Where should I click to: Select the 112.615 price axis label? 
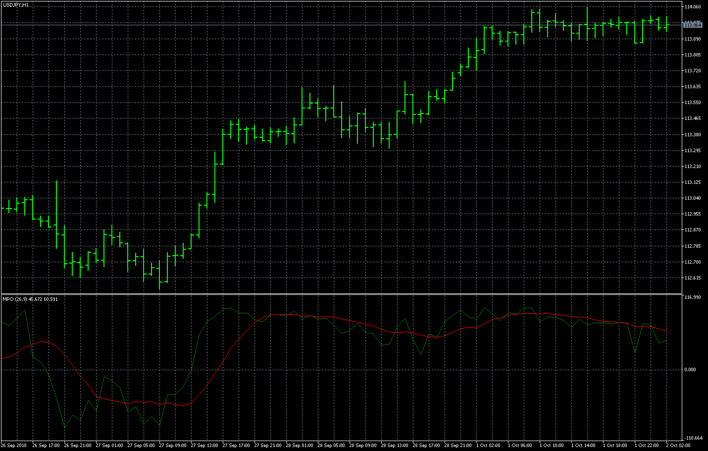[x=693, y=278]
